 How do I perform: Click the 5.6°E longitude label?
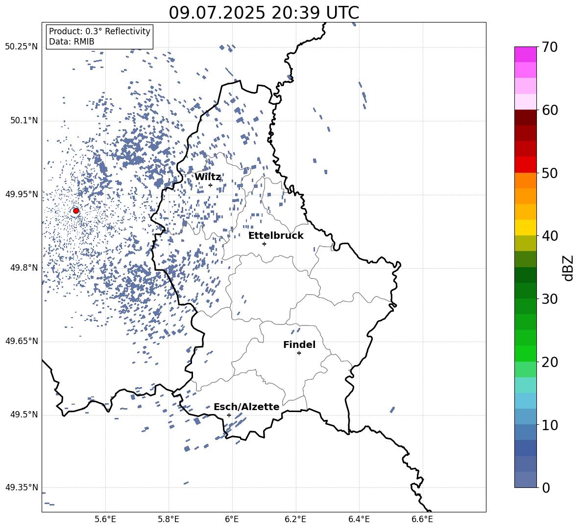coord(105,519)
